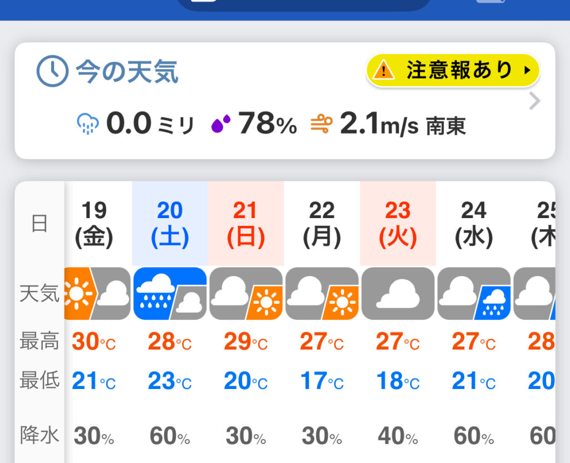This screenshot has width=570, height=463.
Task: Tap the orange wind speed icon
Action: (x=321, y=124)
